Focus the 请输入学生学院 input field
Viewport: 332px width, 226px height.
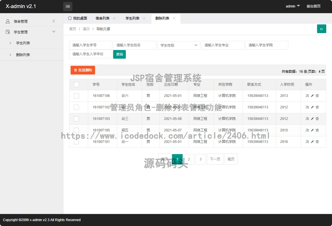tap(267, 45)
